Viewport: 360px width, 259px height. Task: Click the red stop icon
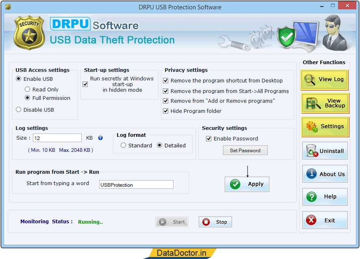tap(206, 222)
